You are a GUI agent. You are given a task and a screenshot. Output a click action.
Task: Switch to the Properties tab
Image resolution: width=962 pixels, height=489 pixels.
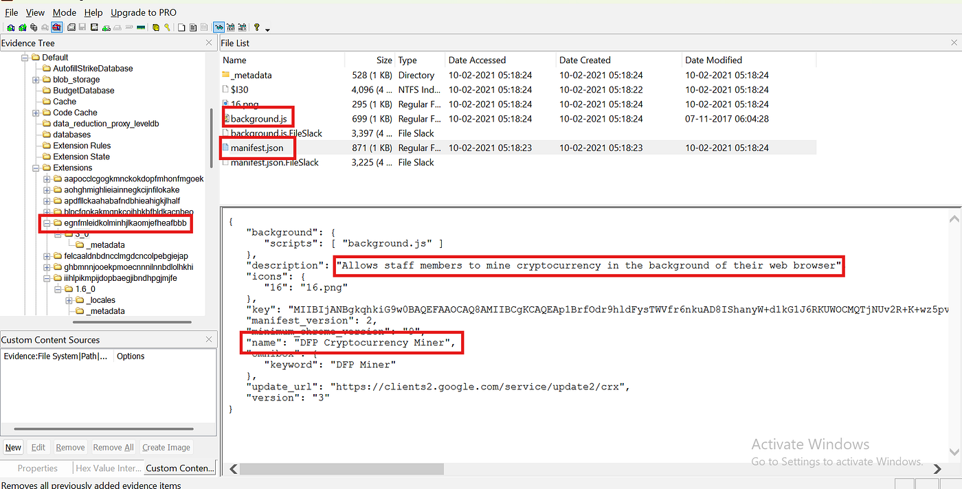[38, 468]
